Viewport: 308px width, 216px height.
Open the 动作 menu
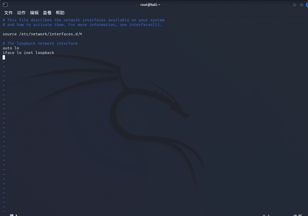click(21, 13)
